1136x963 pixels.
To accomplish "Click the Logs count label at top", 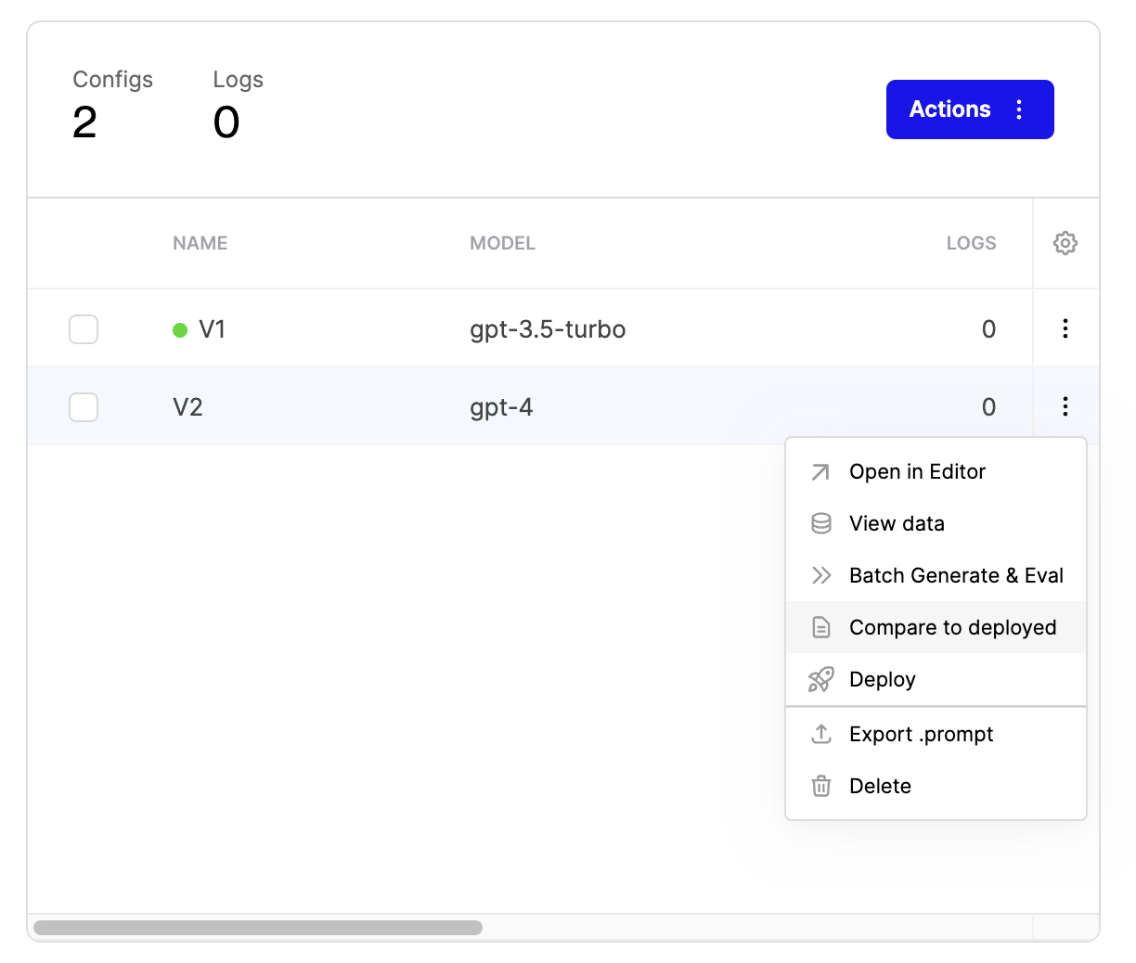I will 239,80.
